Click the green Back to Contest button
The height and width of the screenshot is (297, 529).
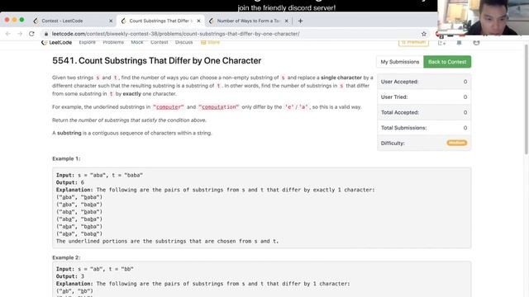447,62
